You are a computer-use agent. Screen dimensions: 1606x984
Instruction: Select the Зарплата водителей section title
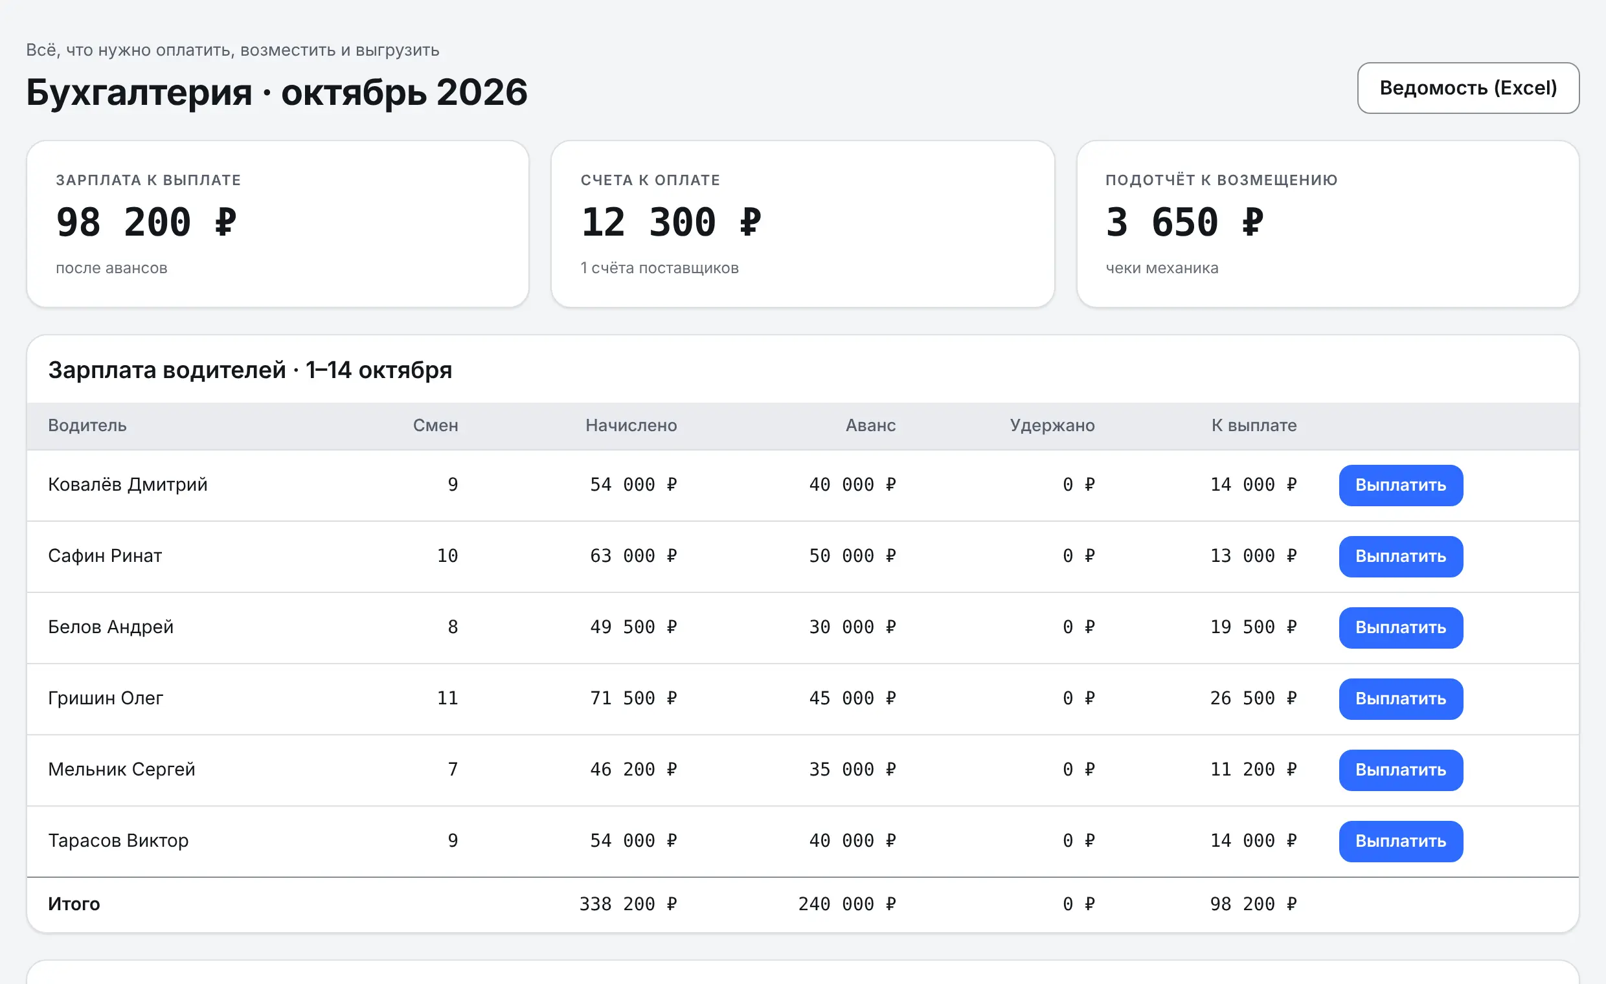coord(250,370)
